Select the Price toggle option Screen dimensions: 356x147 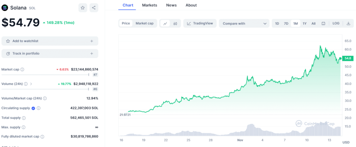tap(126, 24)
